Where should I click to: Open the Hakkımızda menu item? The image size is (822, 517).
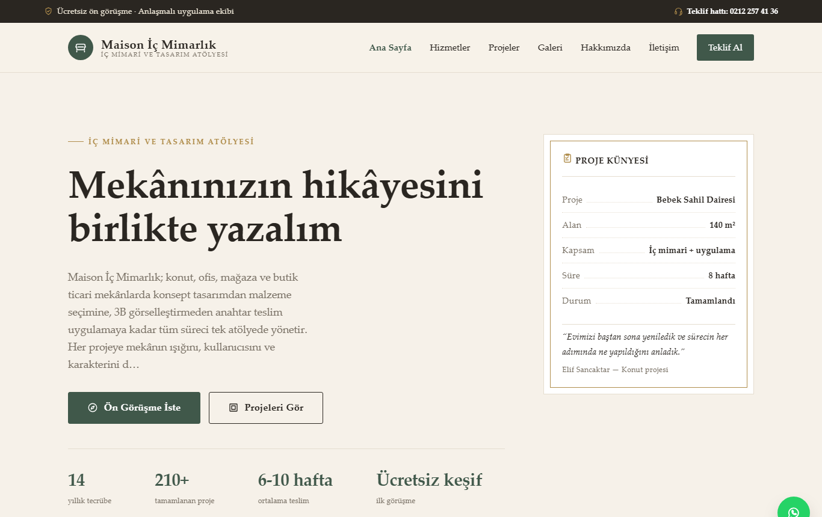605,47
